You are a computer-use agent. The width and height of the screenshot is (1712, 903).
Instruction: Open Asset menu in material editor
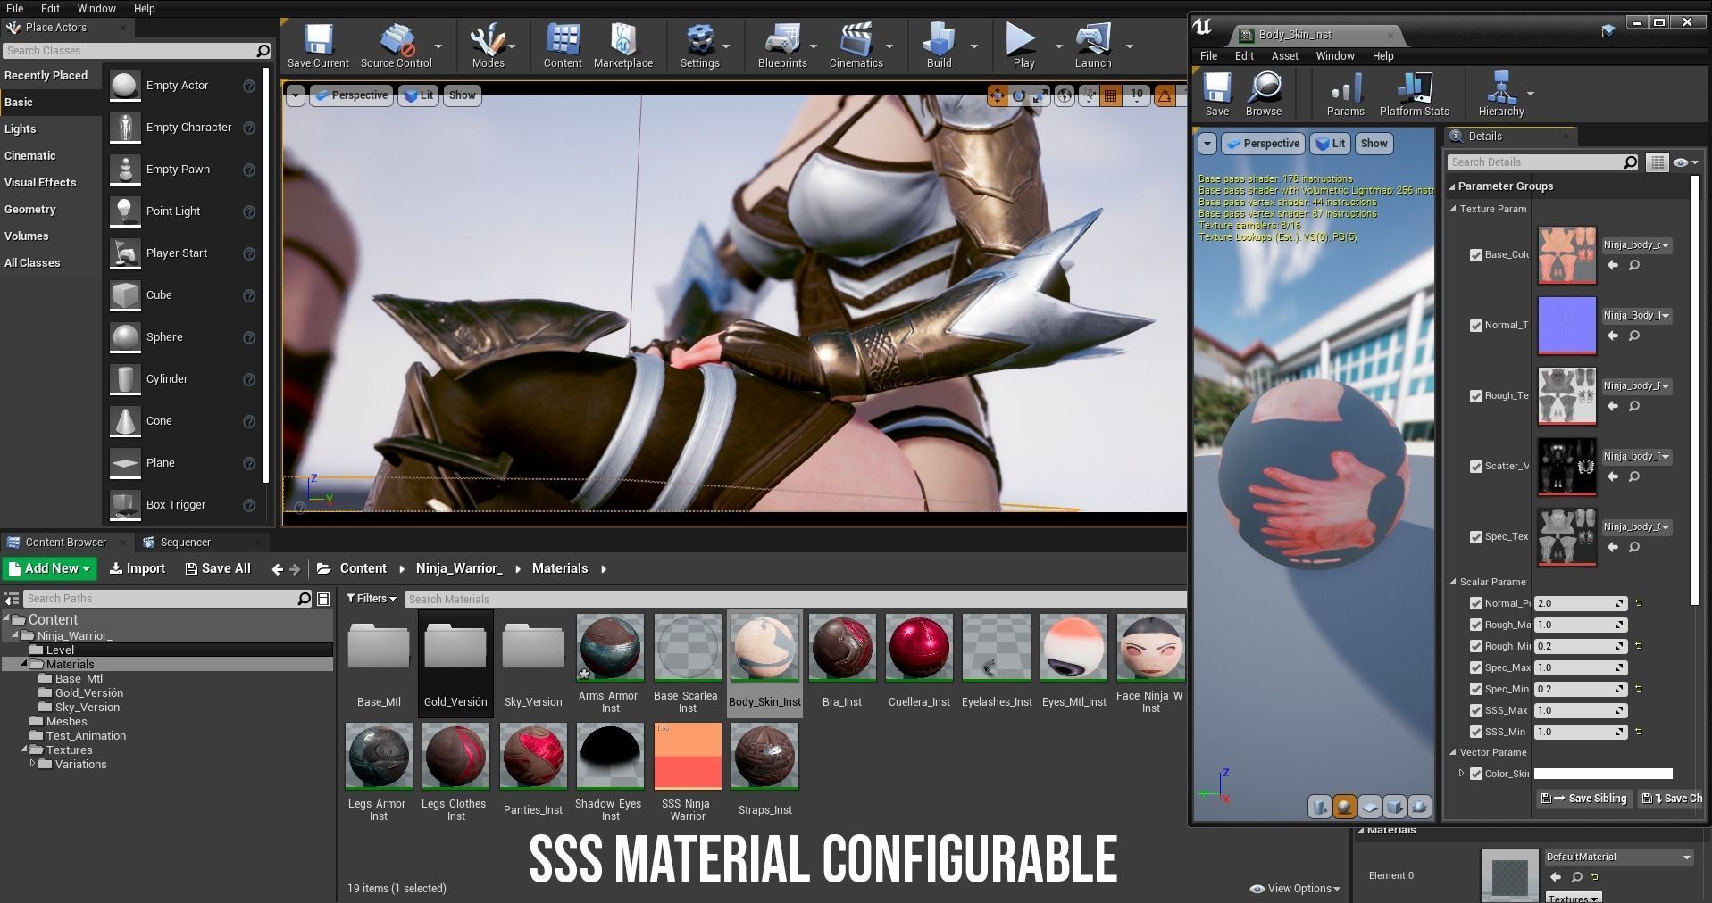1284,55
